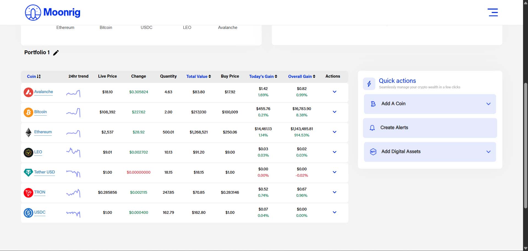Sort table by Overall Gain
528x251 pixels.
pos(302,77)
